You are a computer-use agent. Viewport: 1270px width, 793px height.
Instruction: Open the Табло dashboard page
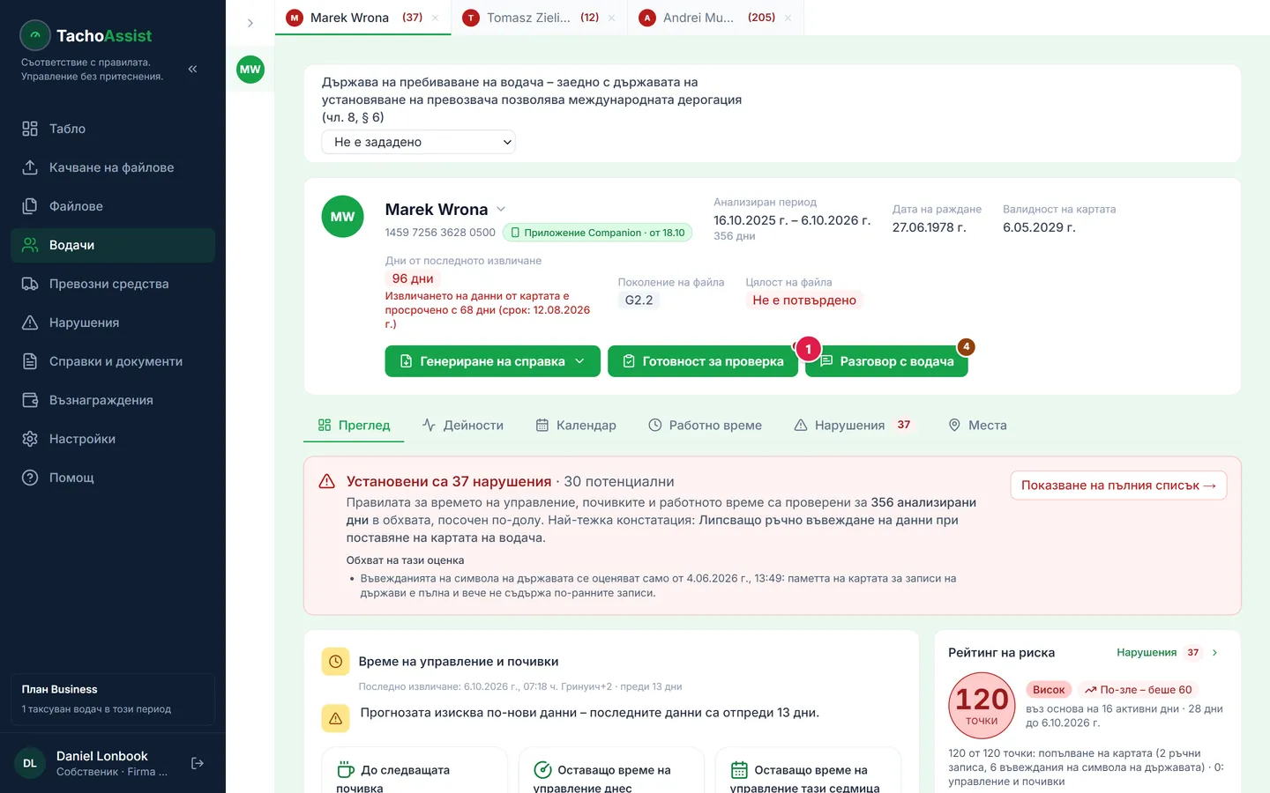click(113, 129)
